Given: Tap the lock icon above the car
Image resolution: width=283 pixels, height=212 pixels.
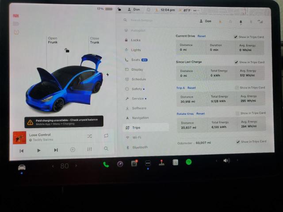Looking at the screenshot, I should [67, 50].
